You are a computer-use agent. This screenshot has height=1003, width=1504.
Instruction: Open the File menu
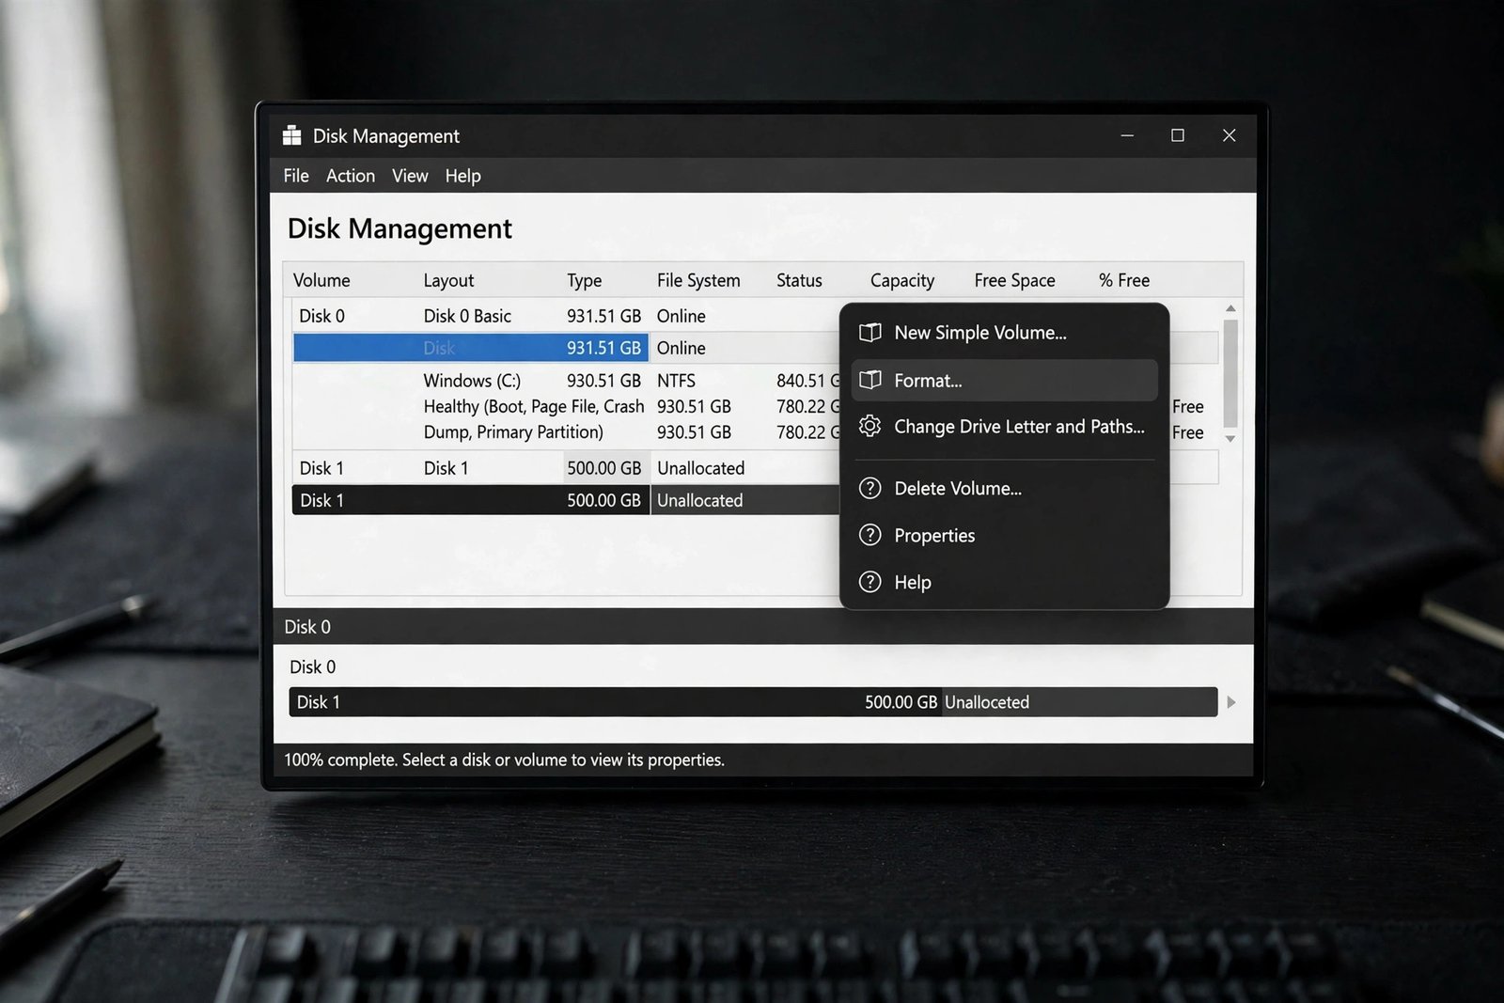(x=296, y=176)
